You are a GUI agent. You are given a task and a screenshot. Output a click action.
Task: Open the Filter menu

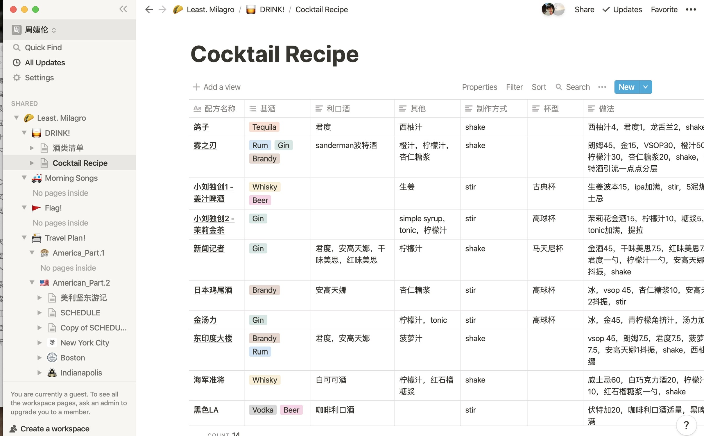(x=514, y=87)
